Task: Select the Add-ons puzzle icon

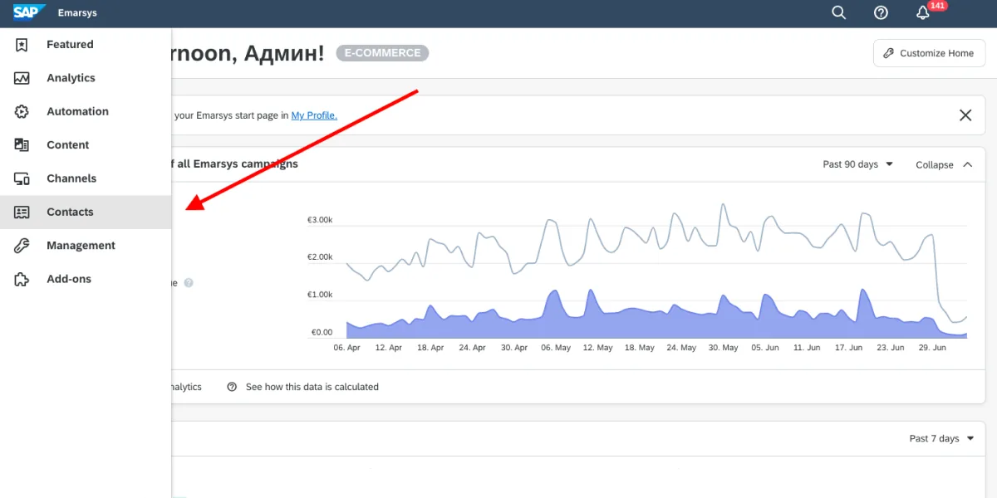Action: (x=22, y=279)
